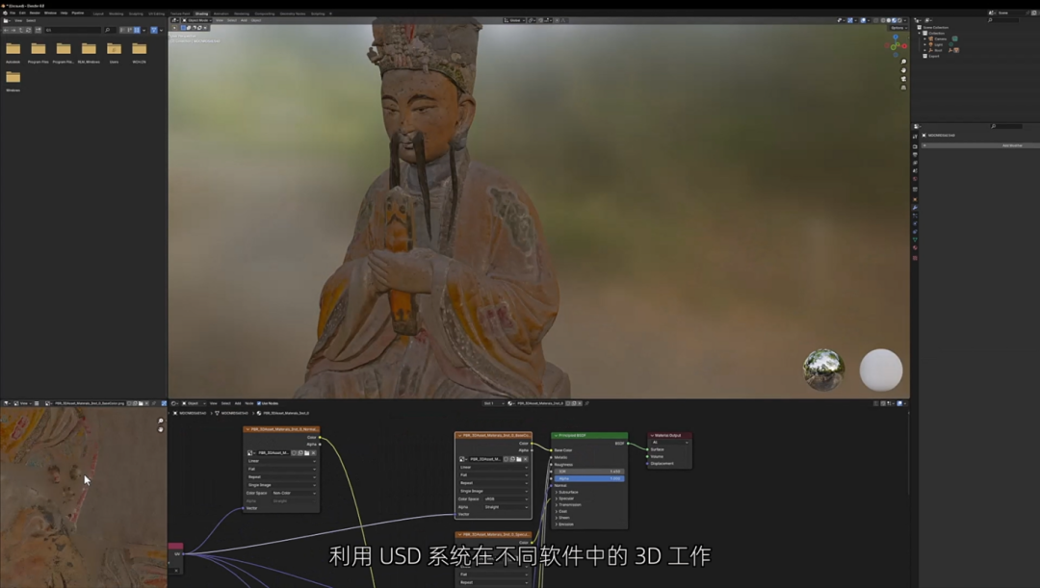Click the Modifiers wrench properties tab
The width and height of the screenshot is (1040, 588).
coord(915,208)
